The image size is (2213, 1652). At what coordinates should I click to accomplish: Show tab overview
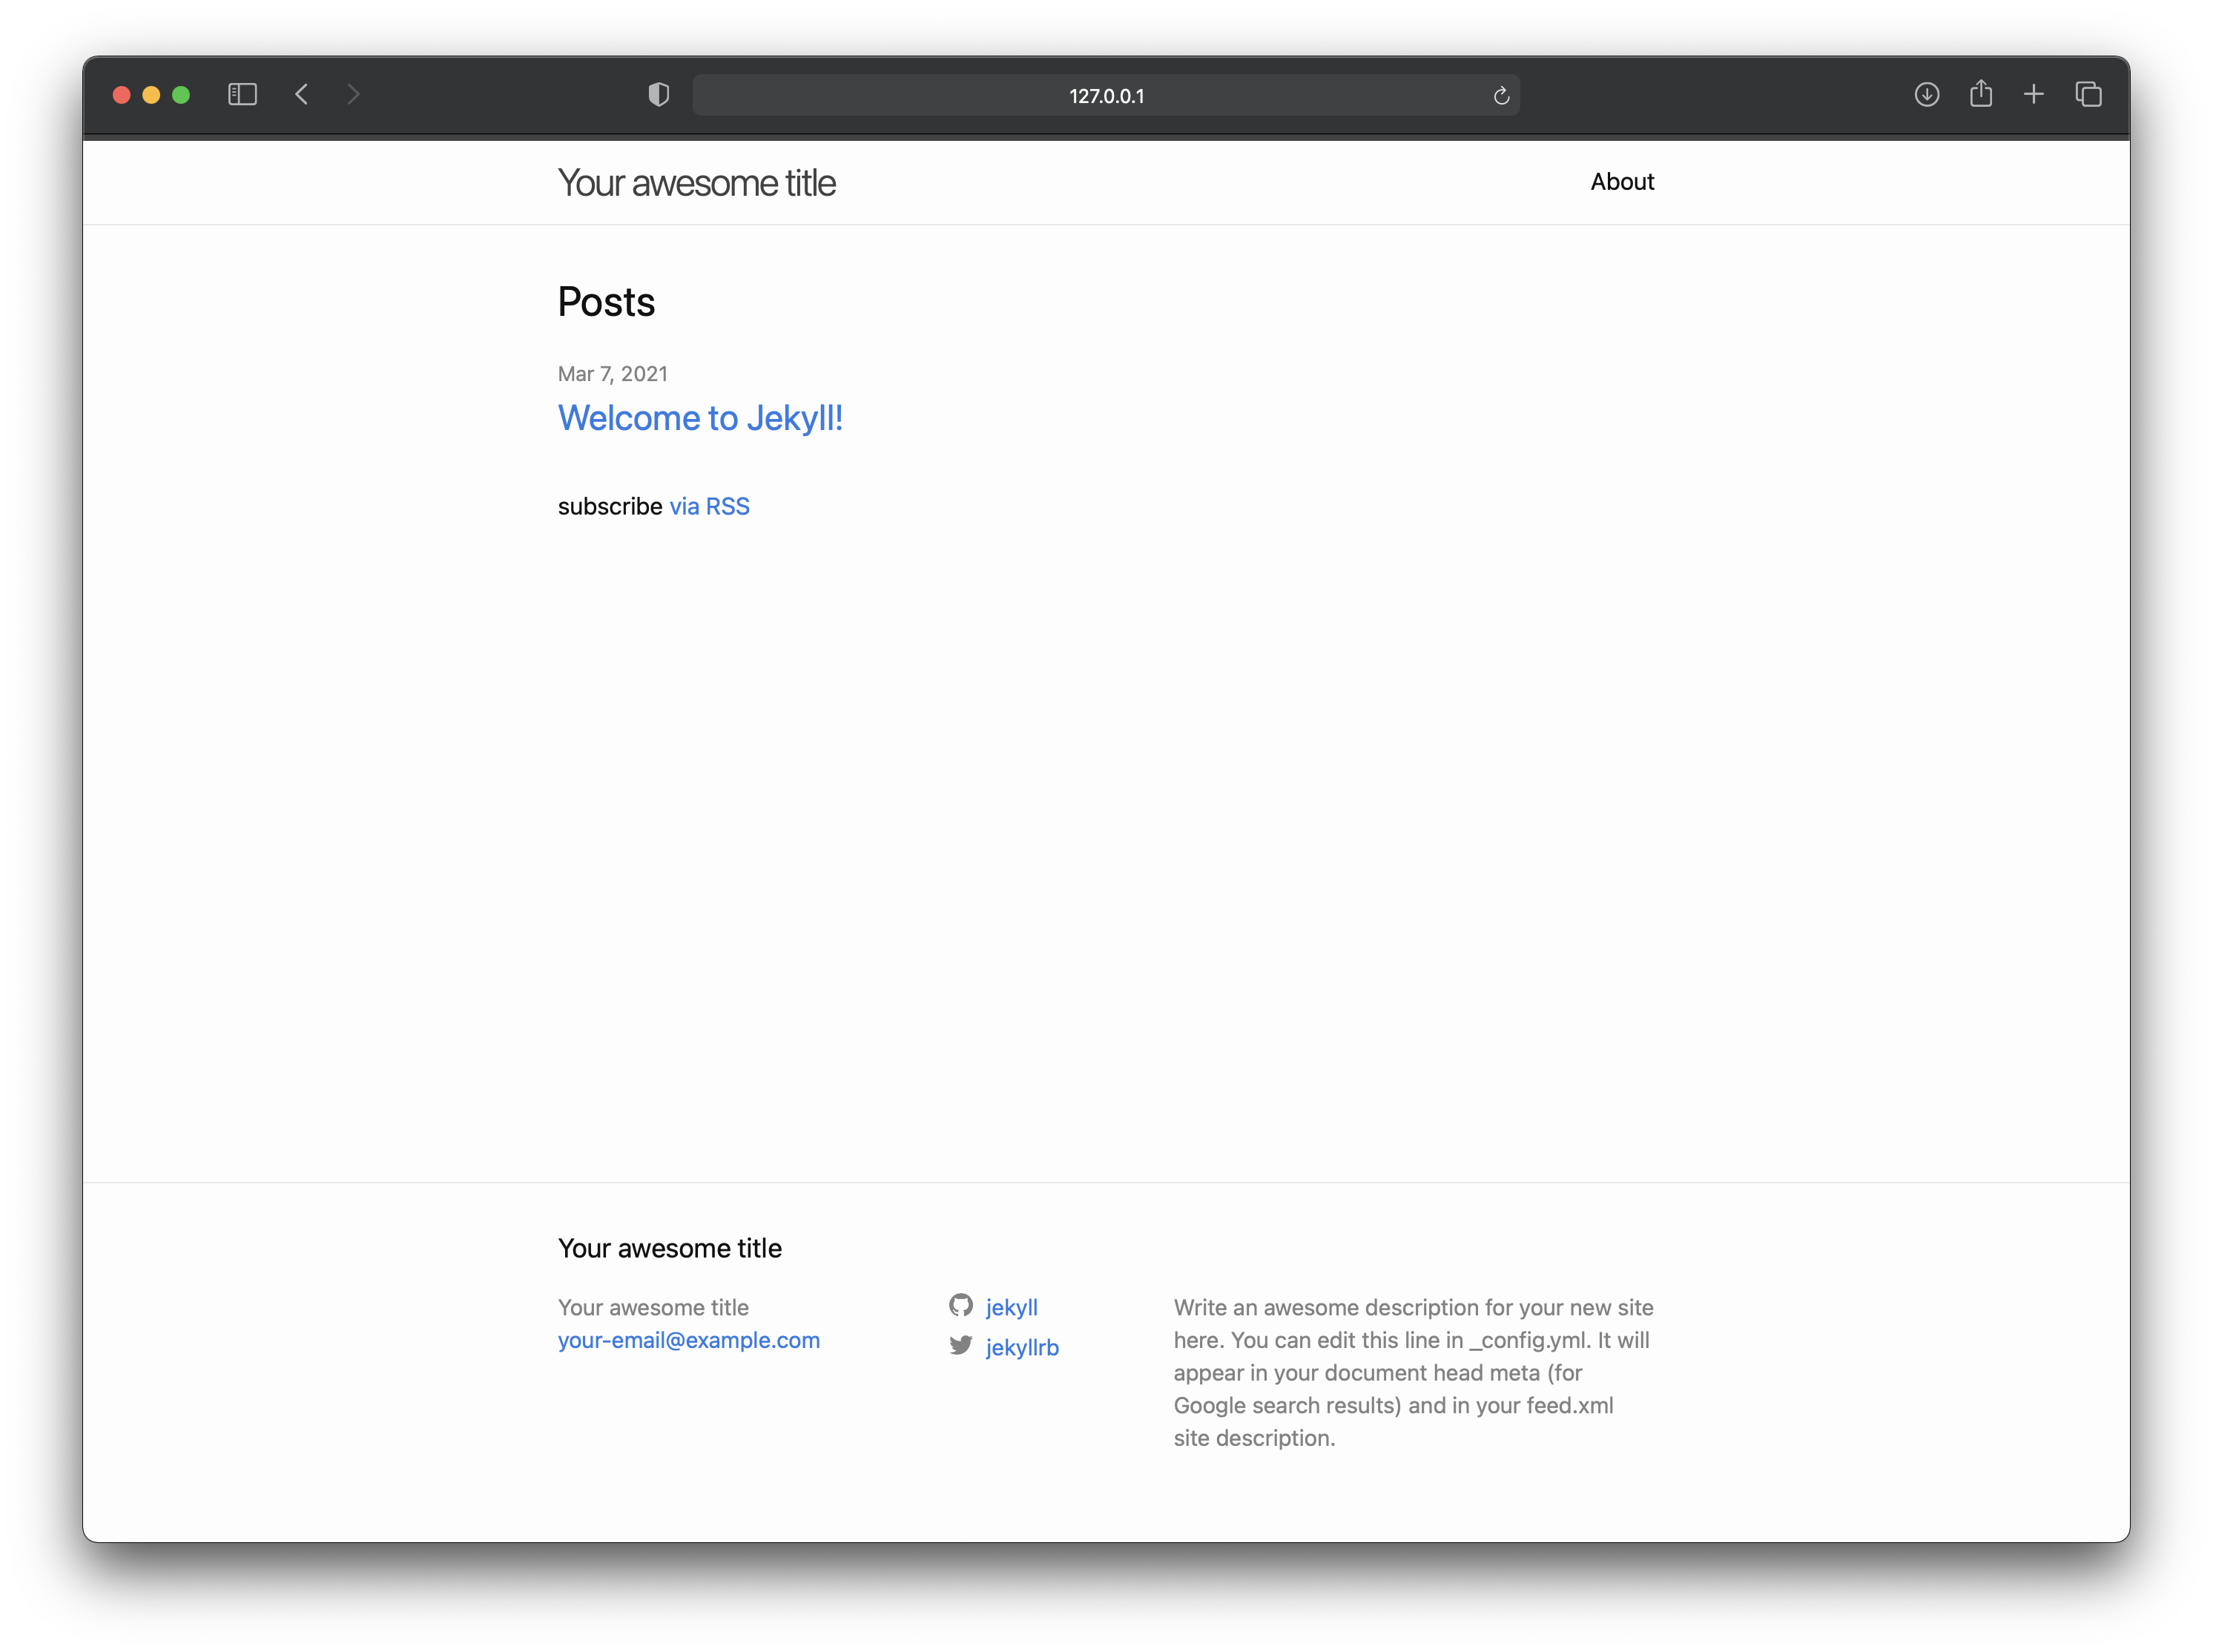click(x=2088, y=95)
